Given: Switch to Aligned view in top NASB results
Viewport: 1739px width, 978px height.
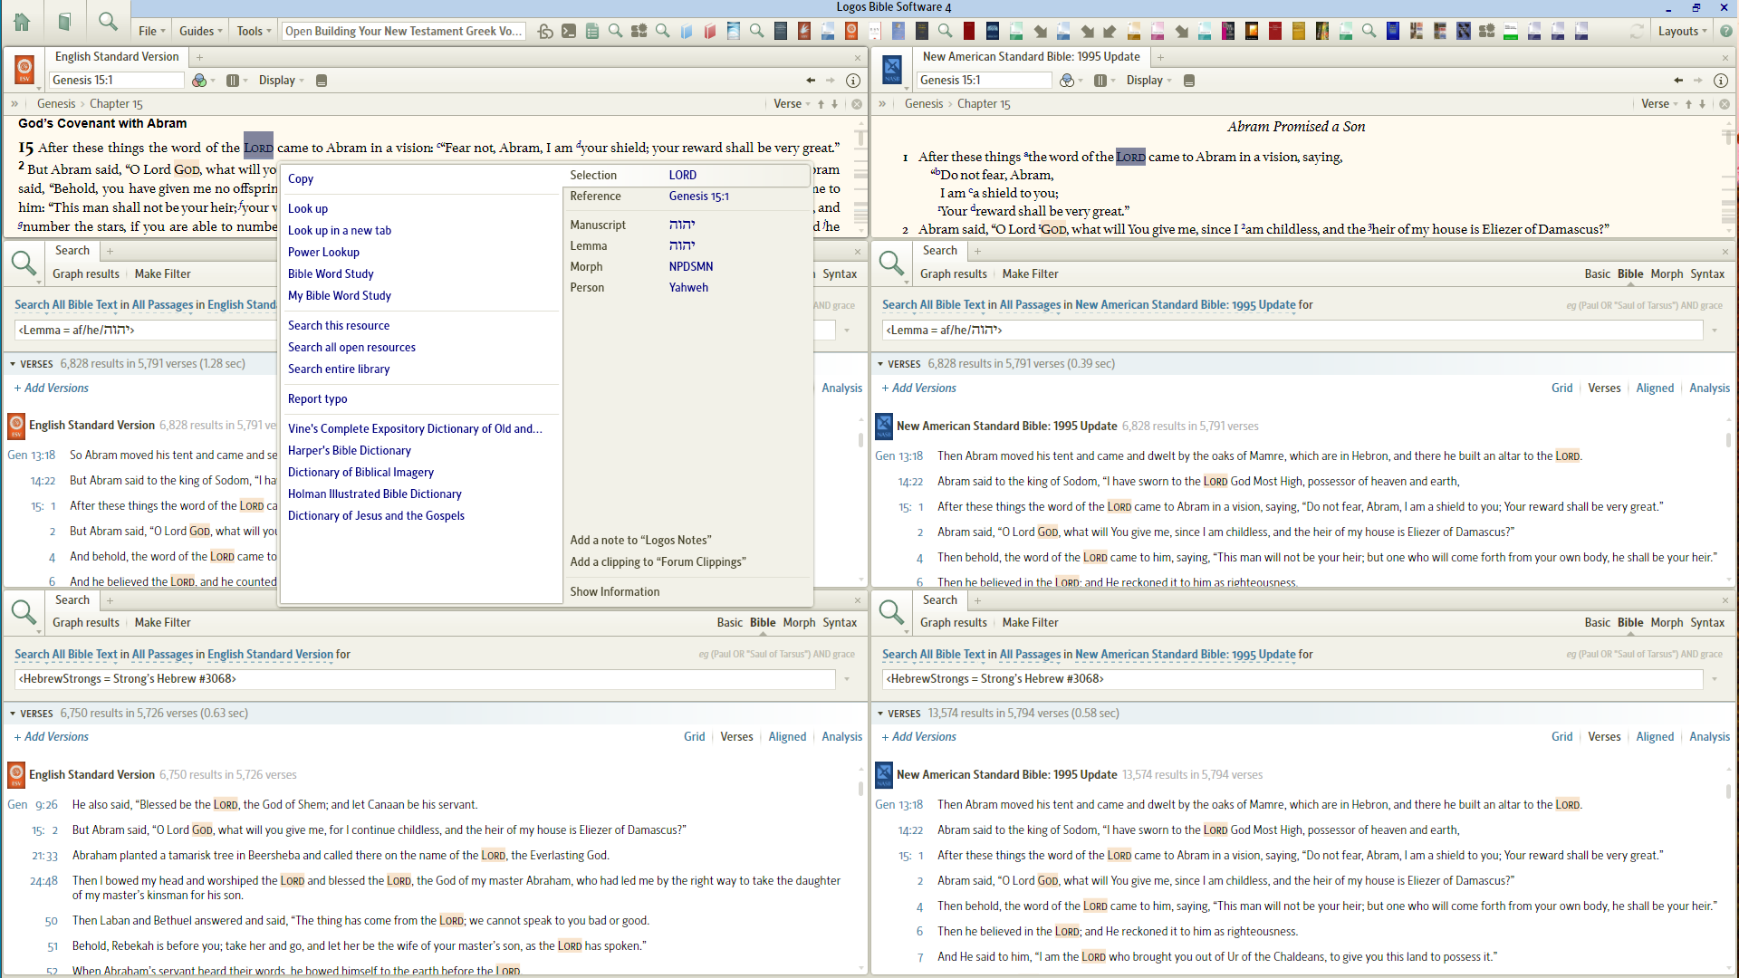Looking at the screenshot, I should tap(1655, 388).
